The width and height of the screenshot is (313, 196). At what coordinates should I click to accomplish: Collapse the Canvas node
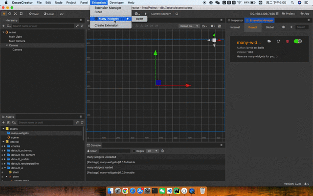(7, 45)
